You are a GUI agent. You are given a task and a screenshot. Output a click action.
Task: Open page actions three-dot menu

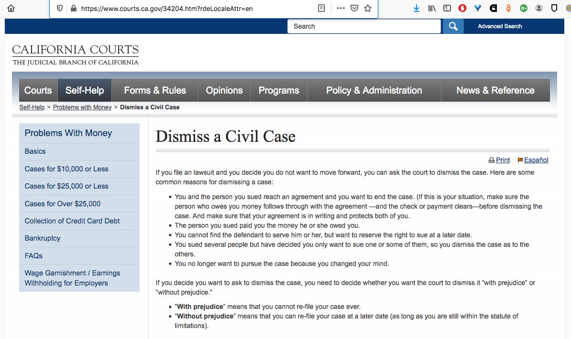[x=340, y=8]
